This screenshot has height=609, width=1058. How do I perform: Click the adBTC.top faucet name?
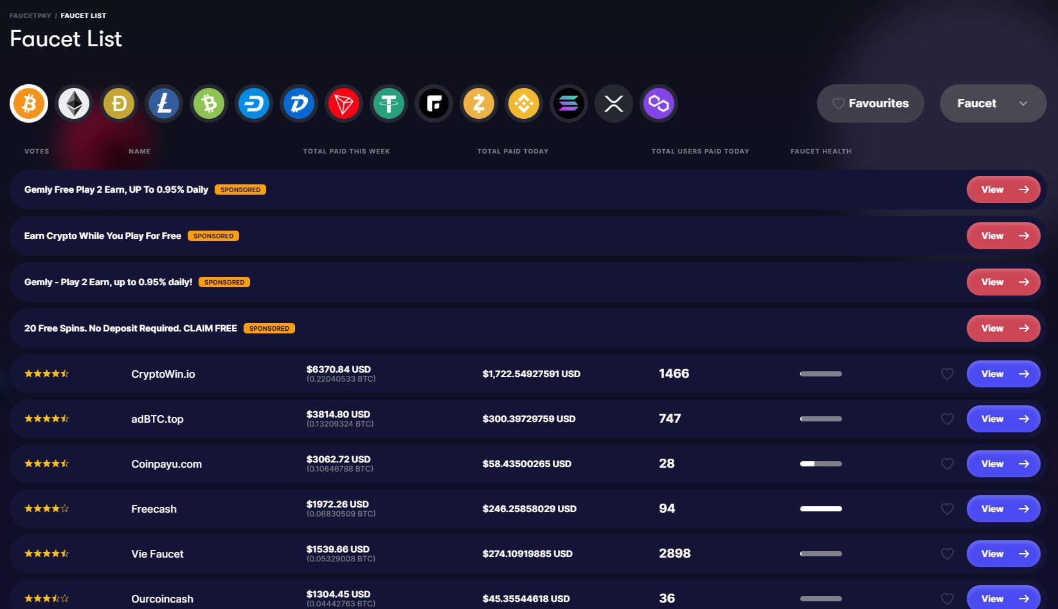[157, 419]
